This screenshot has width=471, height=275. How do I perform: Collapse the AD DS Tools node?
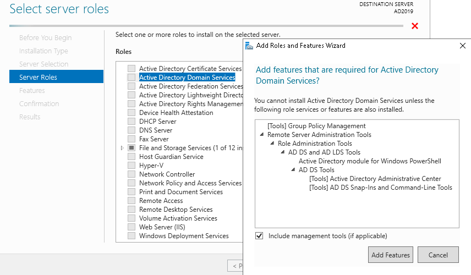(293, 169)
